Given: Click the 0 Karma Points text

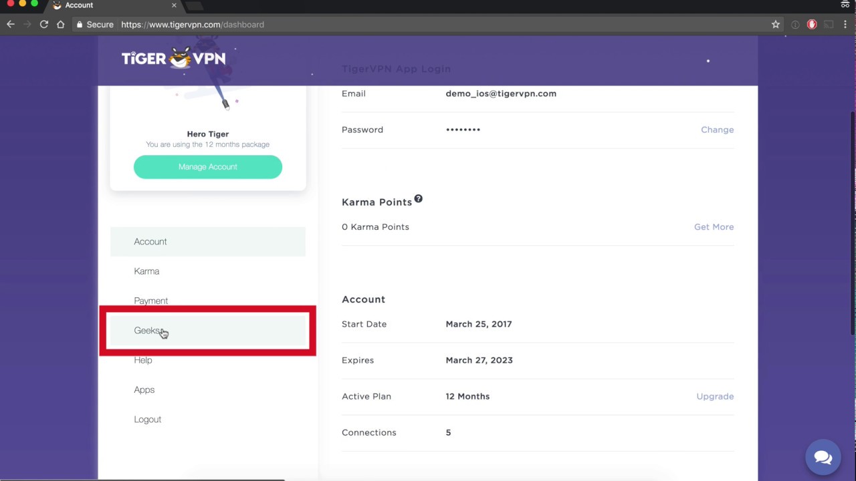Looking at the screenshot, I should 375,227.
